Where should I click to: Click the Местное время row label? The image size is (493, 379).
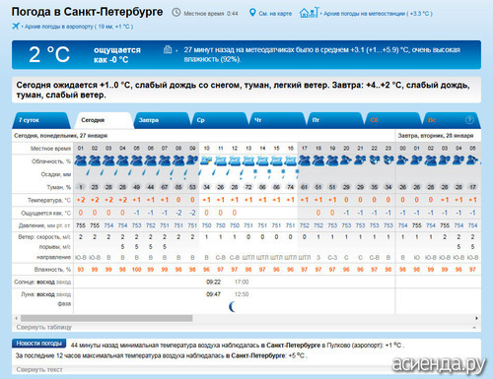[x=50, y=149]
